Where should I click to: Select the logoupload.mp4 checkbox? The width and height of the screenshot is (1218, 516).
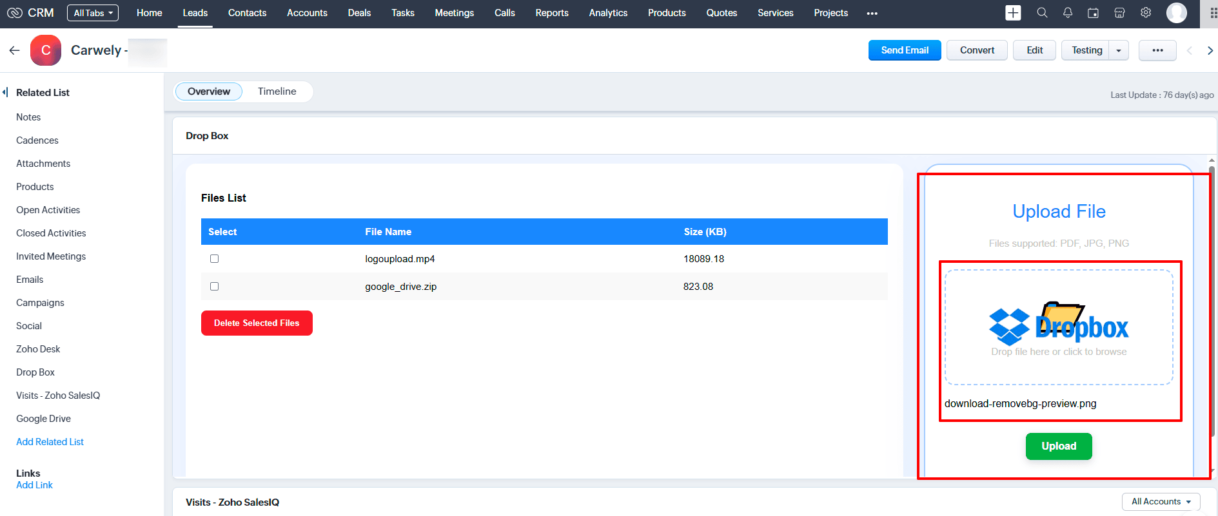[x=215, y=259]
